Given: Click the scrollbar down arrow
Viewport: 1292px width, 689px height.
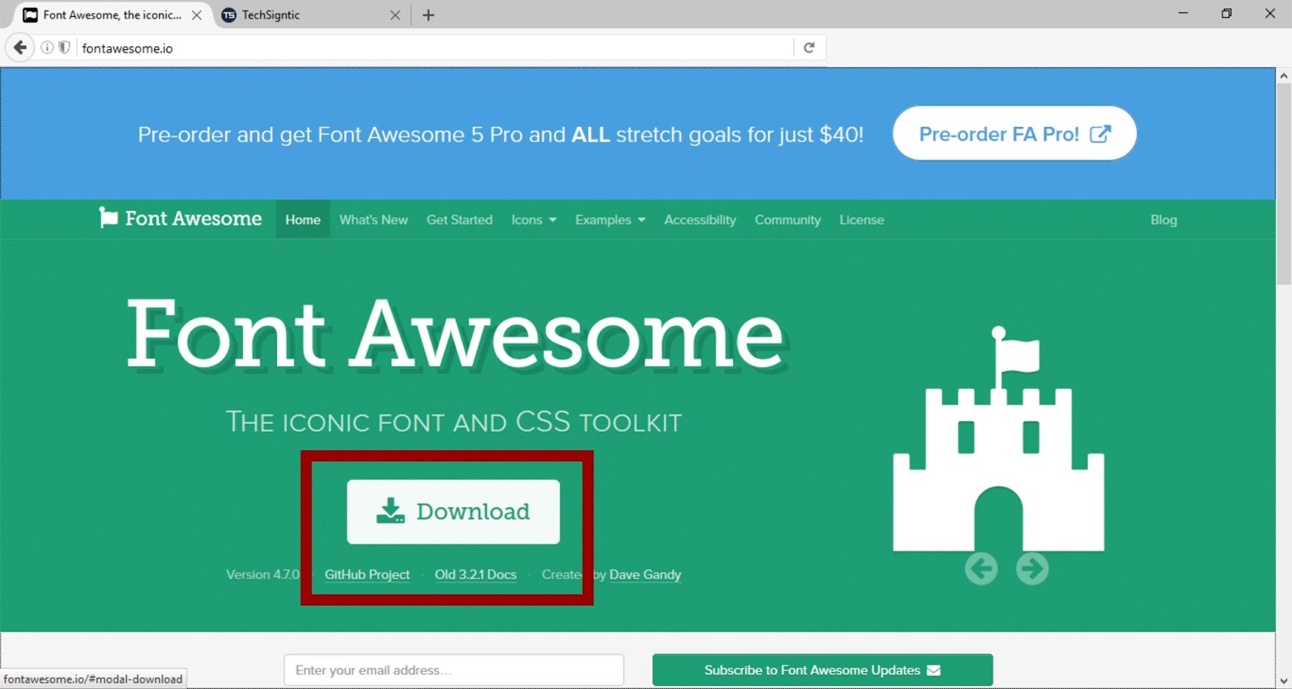Looking at the screenshot, I should tap(1284, 681).
